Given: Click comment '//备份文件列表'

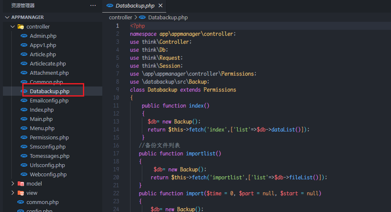Looking at the screenshot, I should click(x=160, y=145).
